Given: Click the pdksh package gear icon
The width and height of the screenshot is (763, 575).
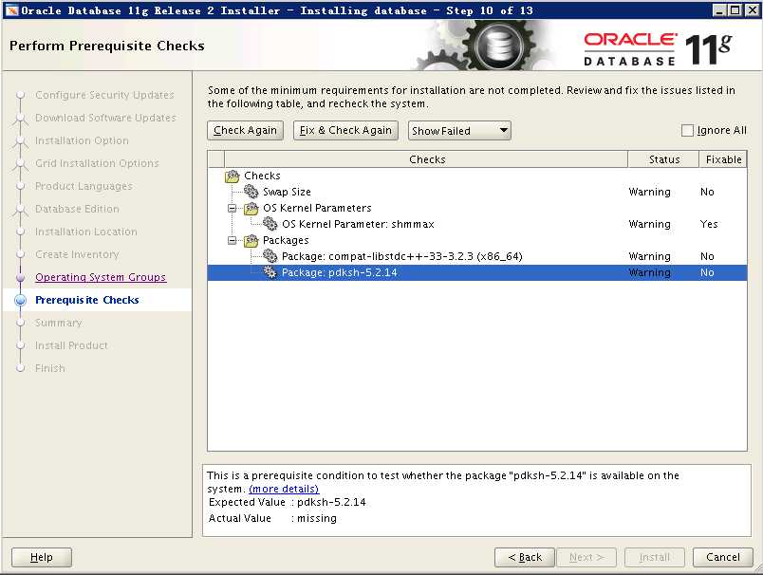Looking at the screenshot, I should 270,272.
